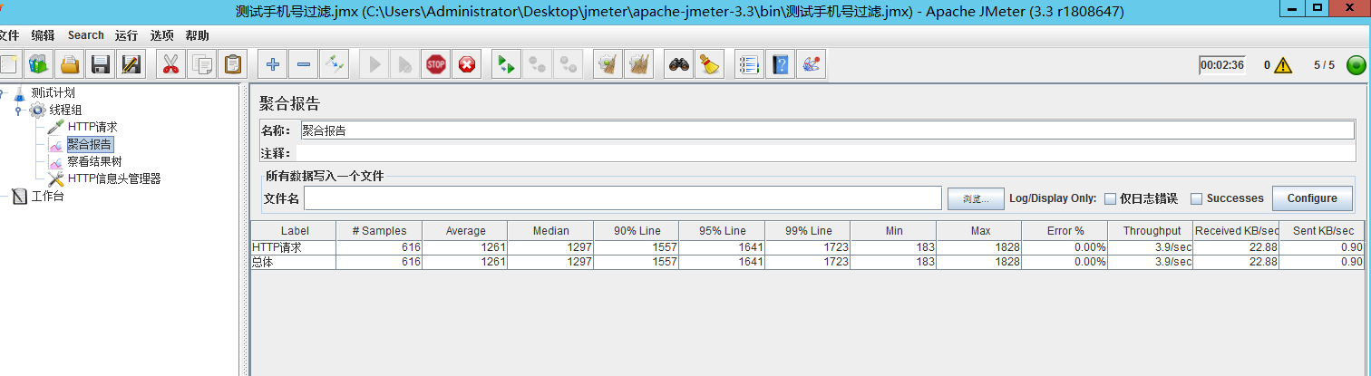
Task: Open a test plan file (folder icon)
Action: click(x=69, y=64)
